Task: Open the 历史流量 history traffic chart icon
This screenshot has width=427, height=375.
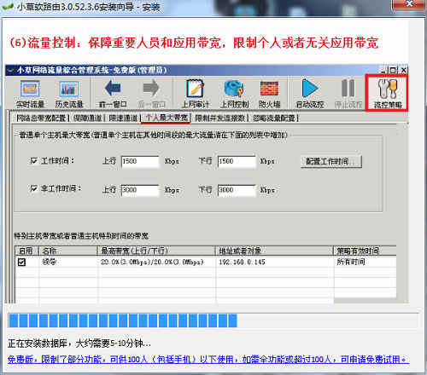Action: click(x=69, y=94)
